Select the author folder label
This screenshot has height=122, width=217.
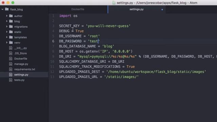[x=18, y=16]
